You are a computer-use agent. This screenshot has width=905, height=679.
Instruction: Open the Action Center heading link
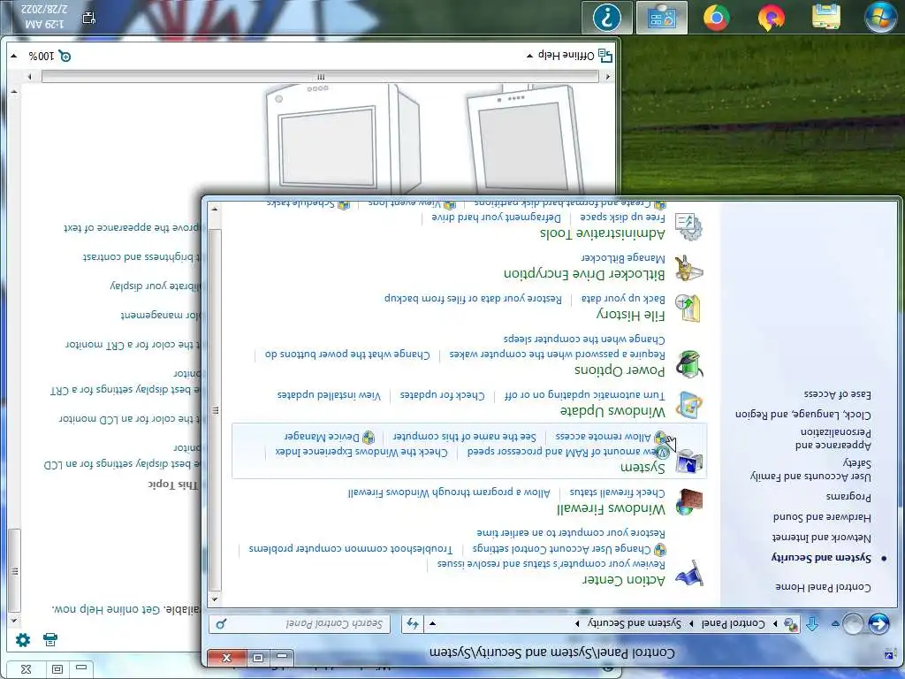tap(623, 579)
